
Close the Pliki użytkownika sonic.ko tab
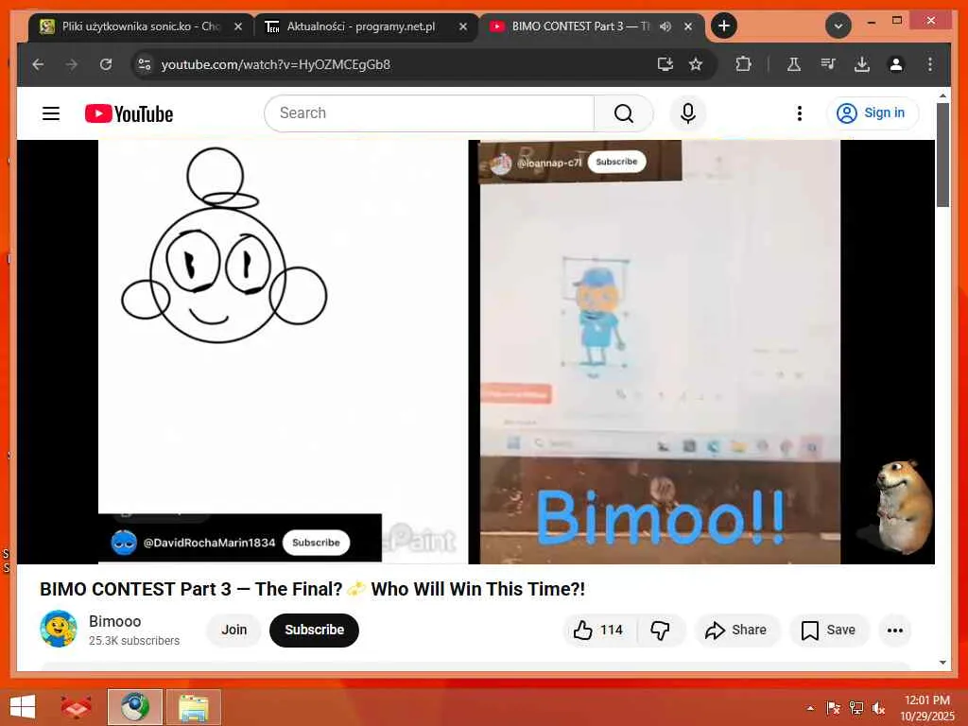coord(237,26)
